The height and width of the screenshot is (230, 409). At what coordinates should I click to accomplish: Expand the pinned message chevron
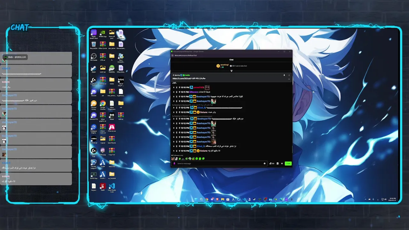coord(289,79)
